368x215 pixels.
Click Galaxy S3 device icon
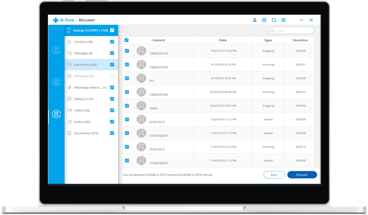[68, 30]
